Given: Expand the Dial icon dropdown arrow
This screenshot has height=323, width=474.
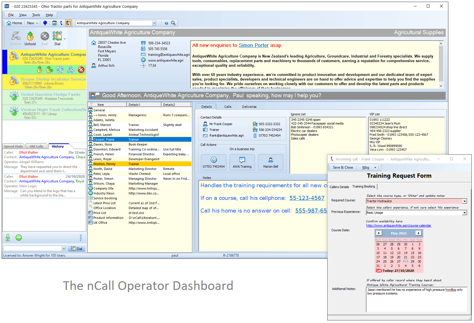Looking at the screenshot, I should coord(65,39).
